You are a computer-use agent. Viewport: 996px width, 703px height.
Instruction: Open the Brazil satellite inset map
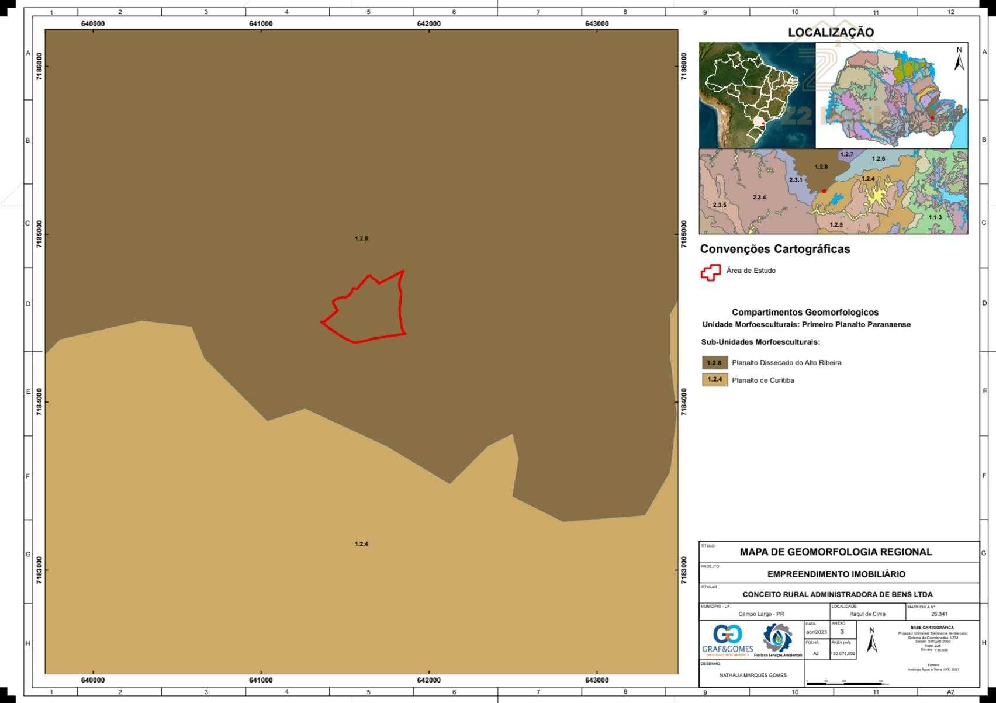tap(756, 95)
